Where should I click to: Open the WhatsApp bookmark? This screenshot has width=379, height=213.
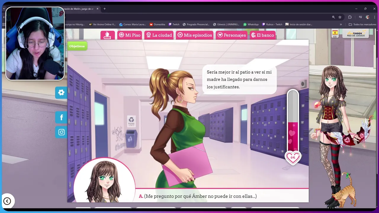click(x=251, y=25)
